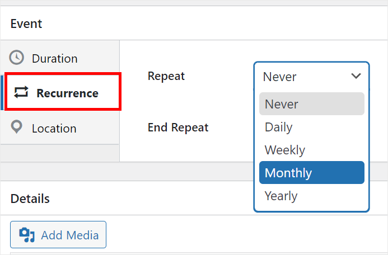Open the Recurrence tab label
The height and width of the screenshot is (255, 388).
coord(67,93)
